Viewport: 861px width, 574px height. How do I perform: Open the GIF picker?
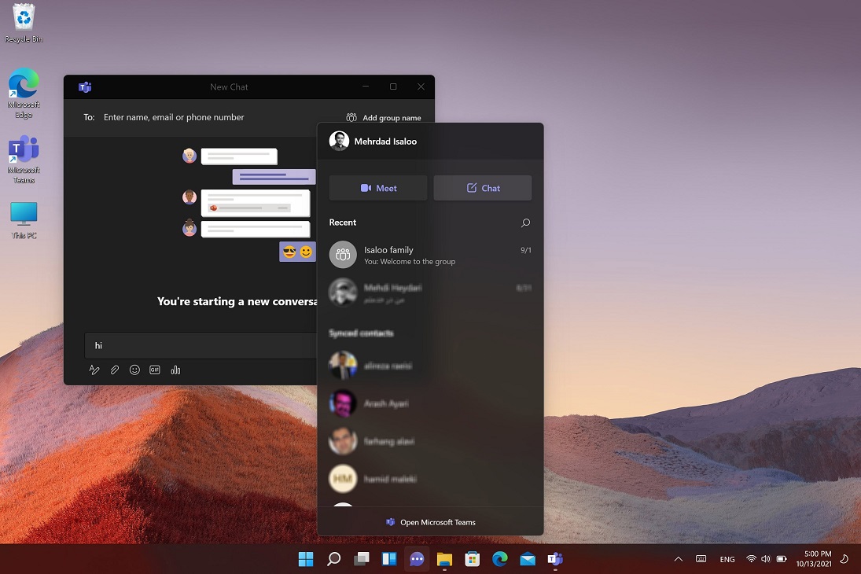tap(155, 370)
